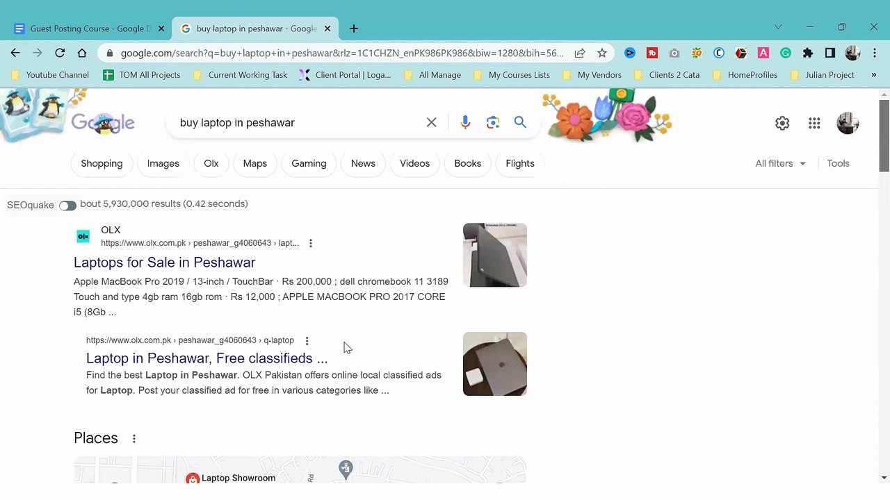Open the second result's laptop thumbnail

point(495,364)
